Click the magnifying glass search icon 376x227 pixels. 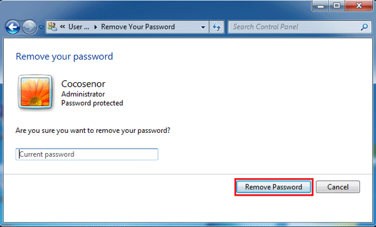tap(364, 27)
